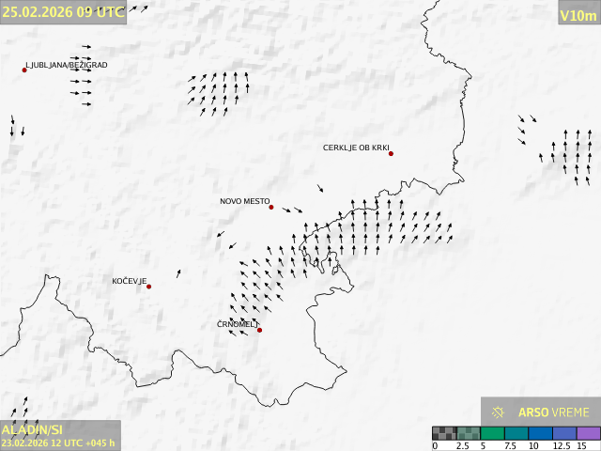The image size is (601, 451).
Task: Click the red Ljubljana/Bežigrad station dot
Action: click(24, 70)
